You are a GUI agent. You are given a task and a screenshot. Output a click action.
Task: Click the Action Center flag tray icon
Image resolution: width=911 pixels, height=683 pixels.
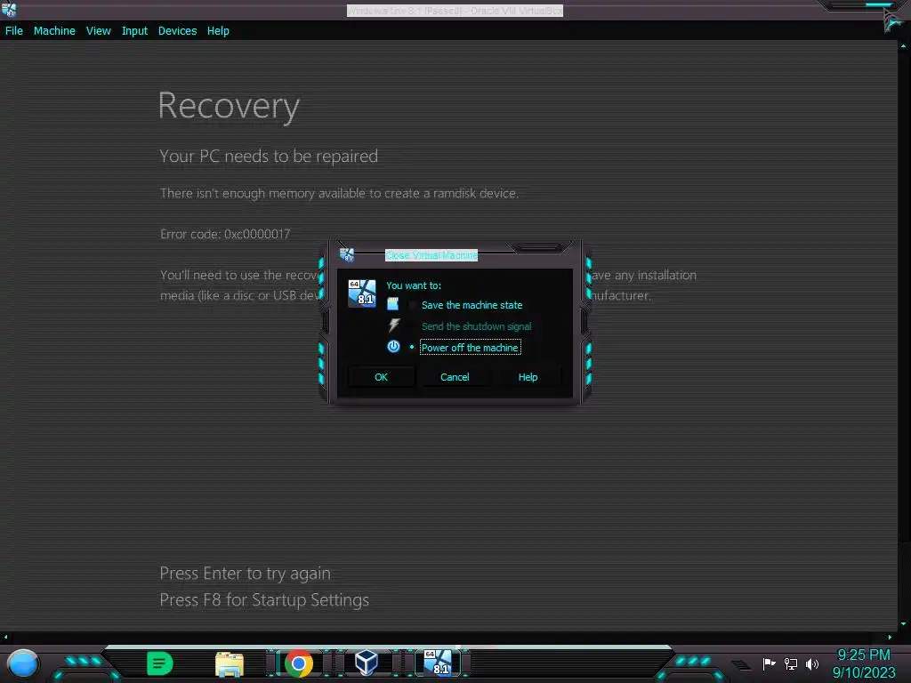point(769,663)
